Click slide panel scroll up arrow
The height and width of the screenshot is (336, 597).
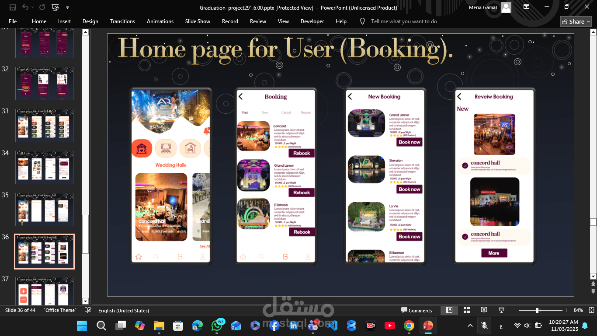[86, 32]
